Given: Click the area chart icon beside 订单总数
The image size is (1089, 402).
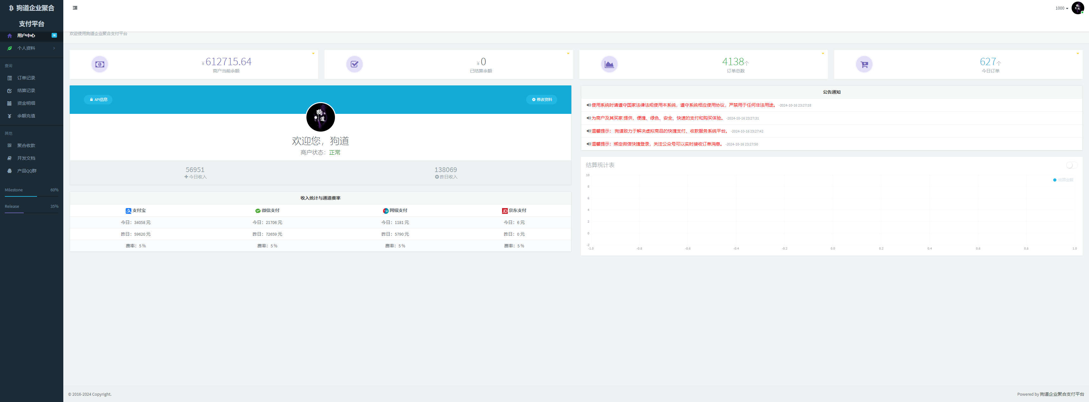Looking at the screenshot, I should [609, 64].
